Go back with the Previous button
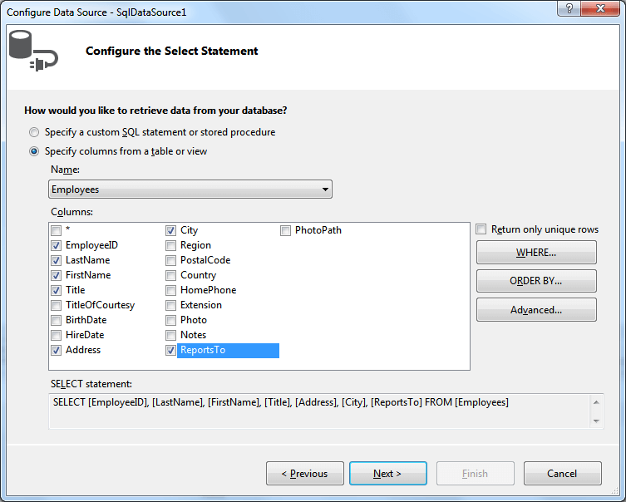 (304, 473)
